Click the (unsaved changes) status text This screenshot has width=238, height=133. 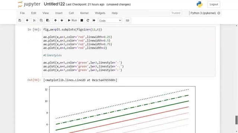pos(119,4)
